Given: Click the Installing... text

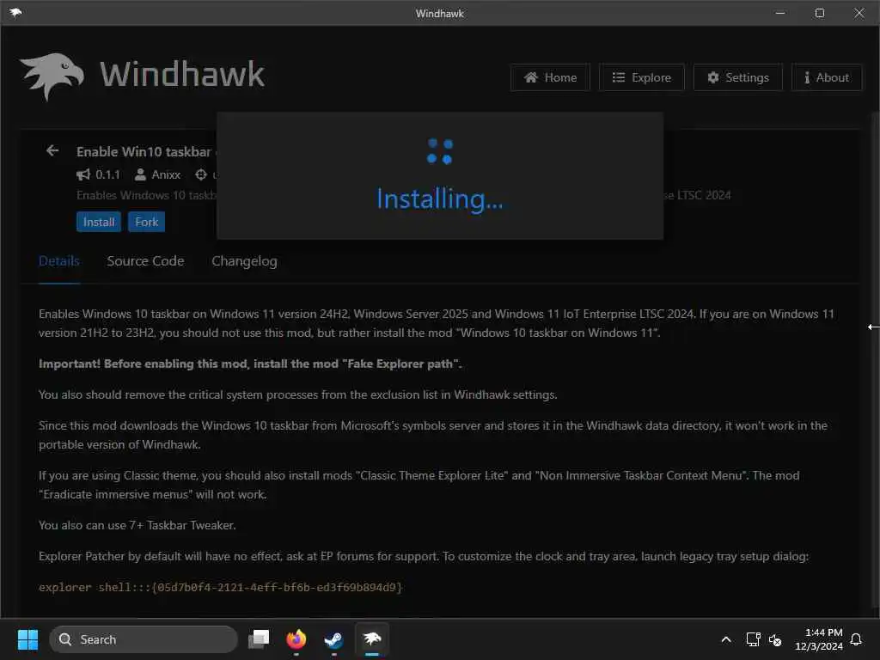Looking at the screenshot, I should (440, 199).
